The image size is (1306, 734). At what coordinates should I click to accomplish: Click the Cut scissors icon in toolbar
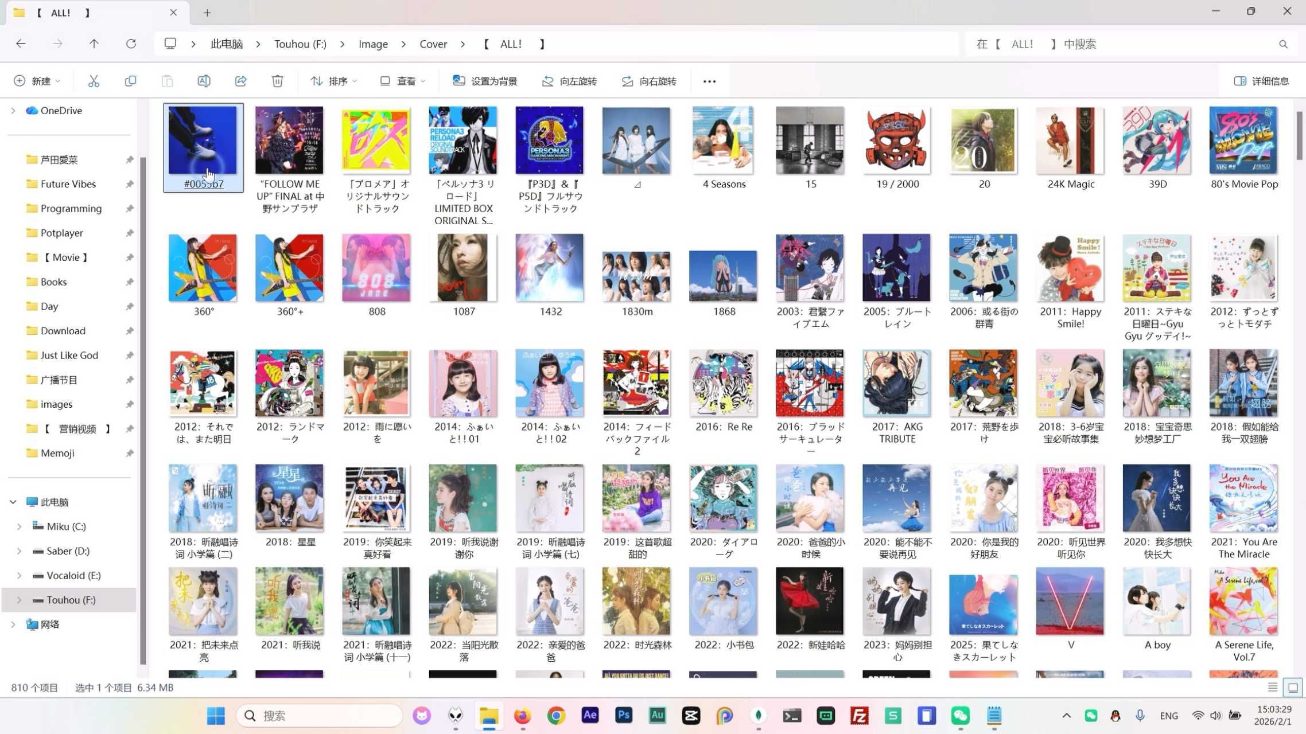pos(94,81)
